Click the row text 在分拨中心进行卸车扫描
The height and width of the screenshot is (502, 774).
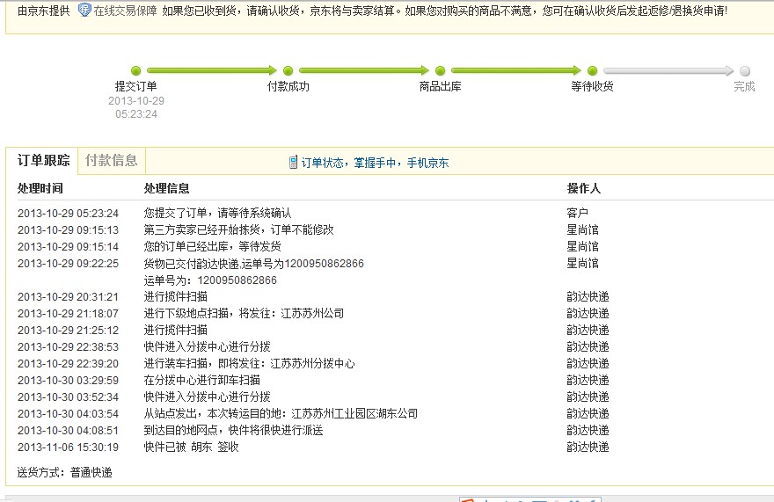[x=202, y=380]
